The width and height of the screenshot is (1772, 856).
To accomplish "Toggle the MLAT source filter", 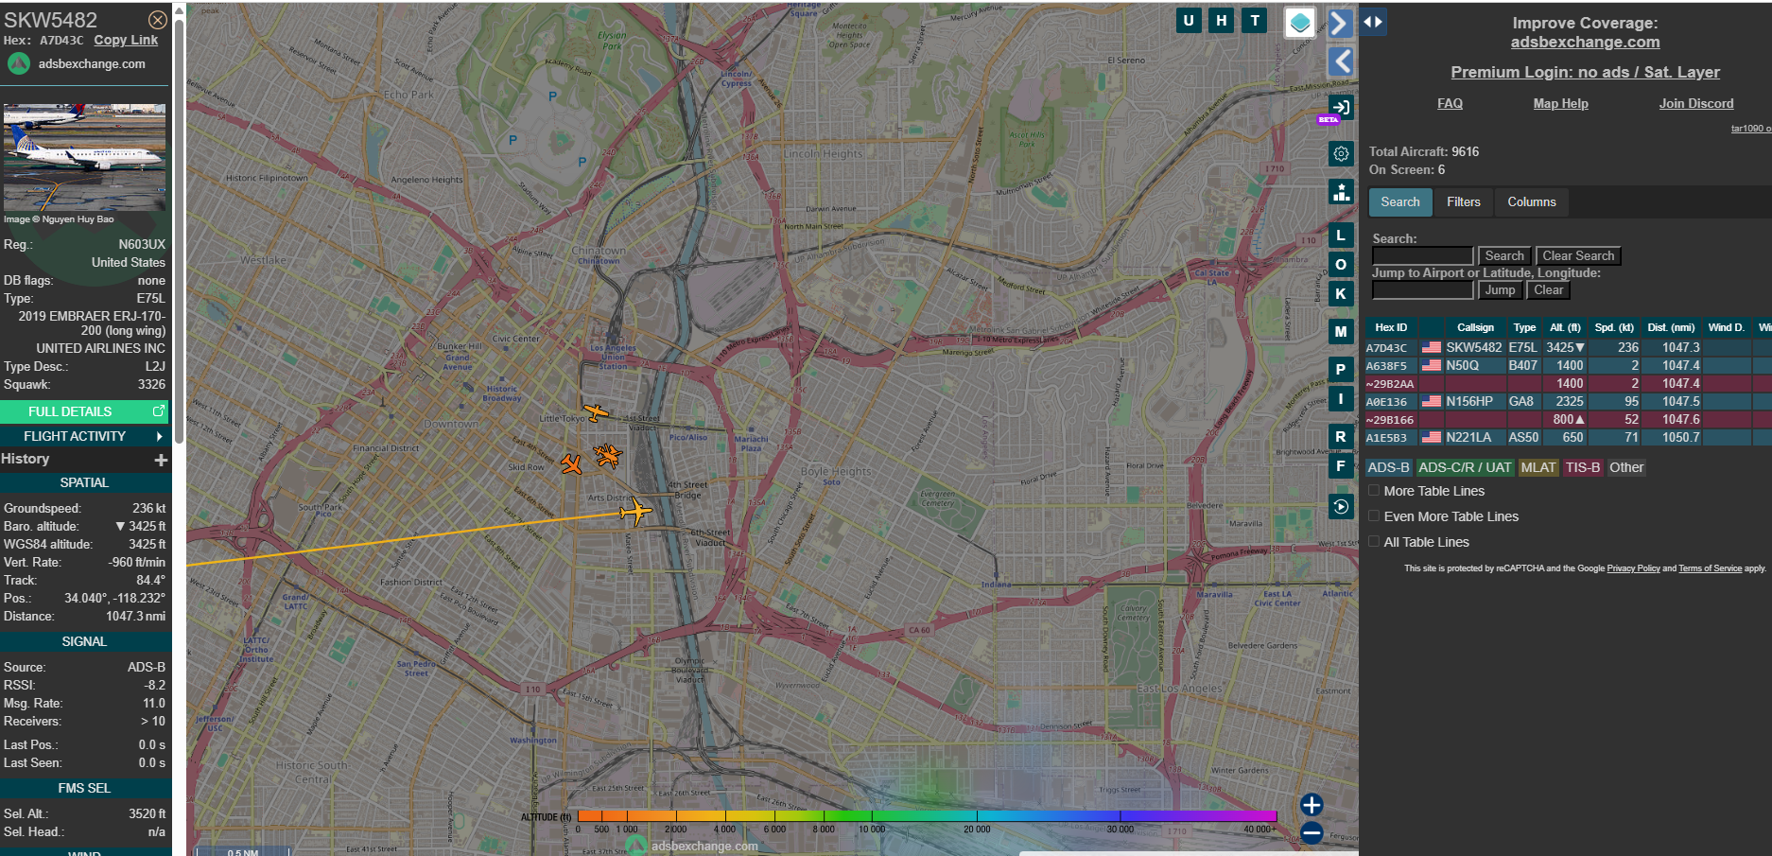I will pyautogui.click(x=1538, y=467).
